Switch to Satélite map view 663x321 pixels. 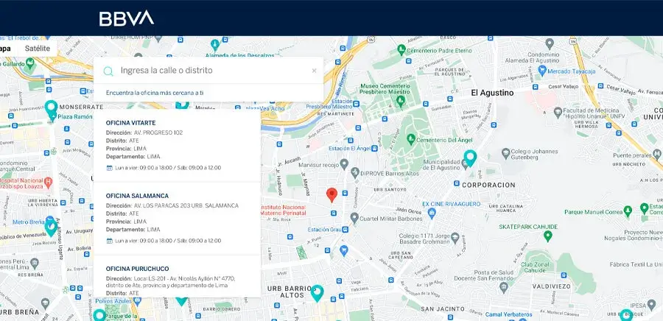click(38, 49)
